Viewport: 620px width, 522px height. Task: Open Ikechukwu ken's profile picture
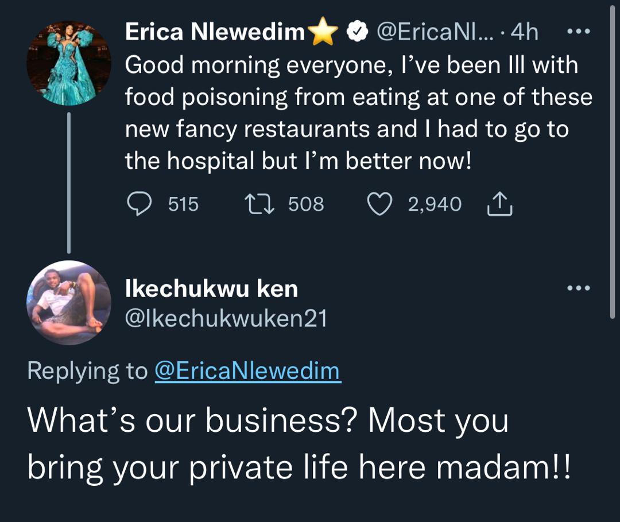(69, 303)
